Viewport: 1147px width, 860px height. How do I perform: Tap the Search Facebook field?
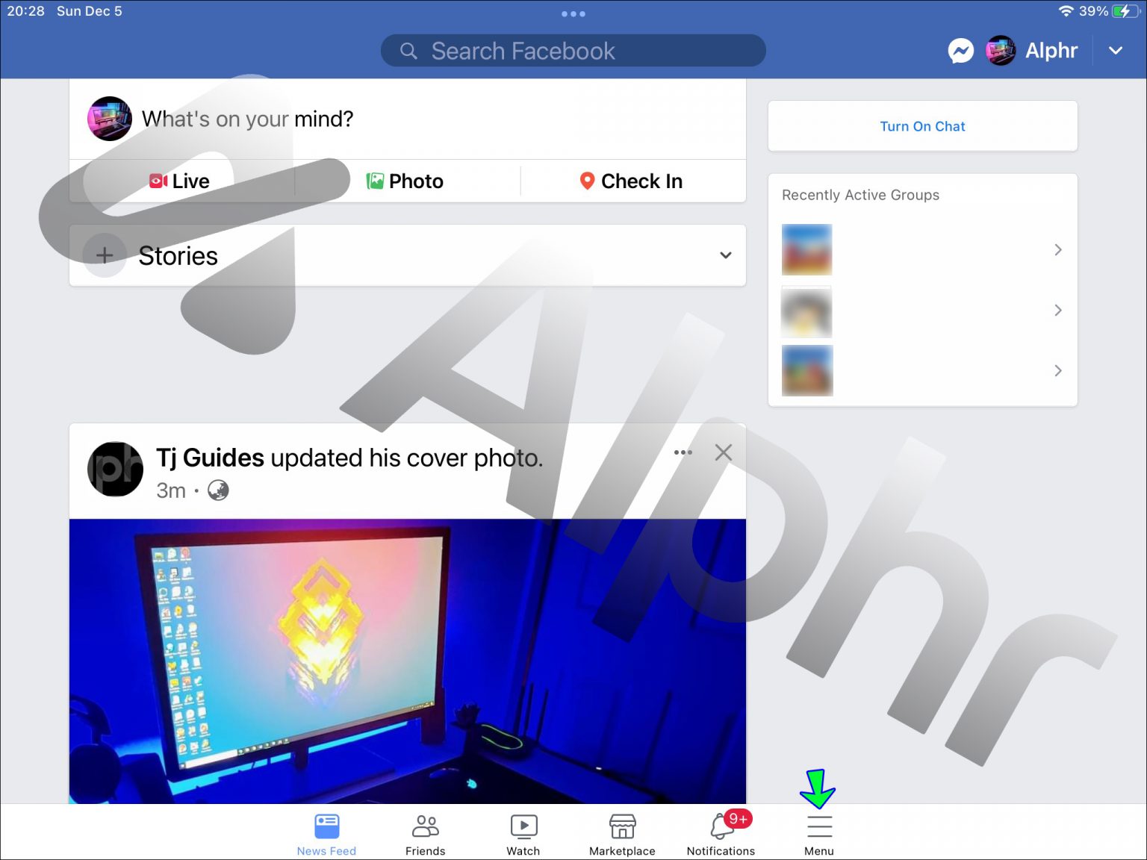click(x=573, y=51)
